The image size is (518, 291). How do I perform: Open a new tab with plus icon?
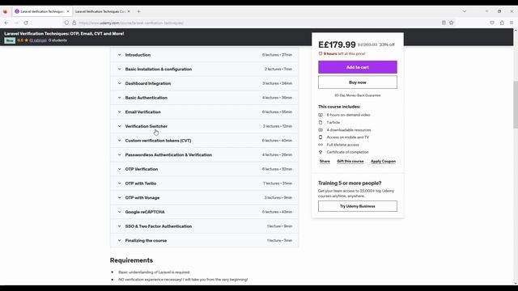pos(138,11)
